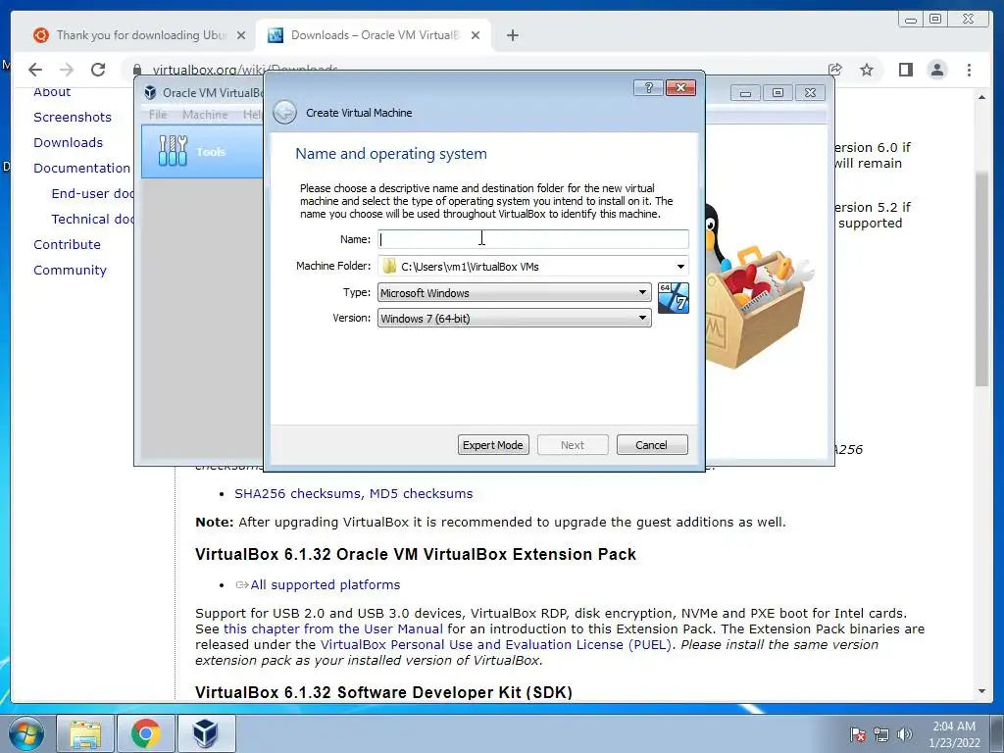Image resolution: width=1004 pixels, height=753 pixels.
Task: Open the About sidebar link
Action: tap(52, 91)
